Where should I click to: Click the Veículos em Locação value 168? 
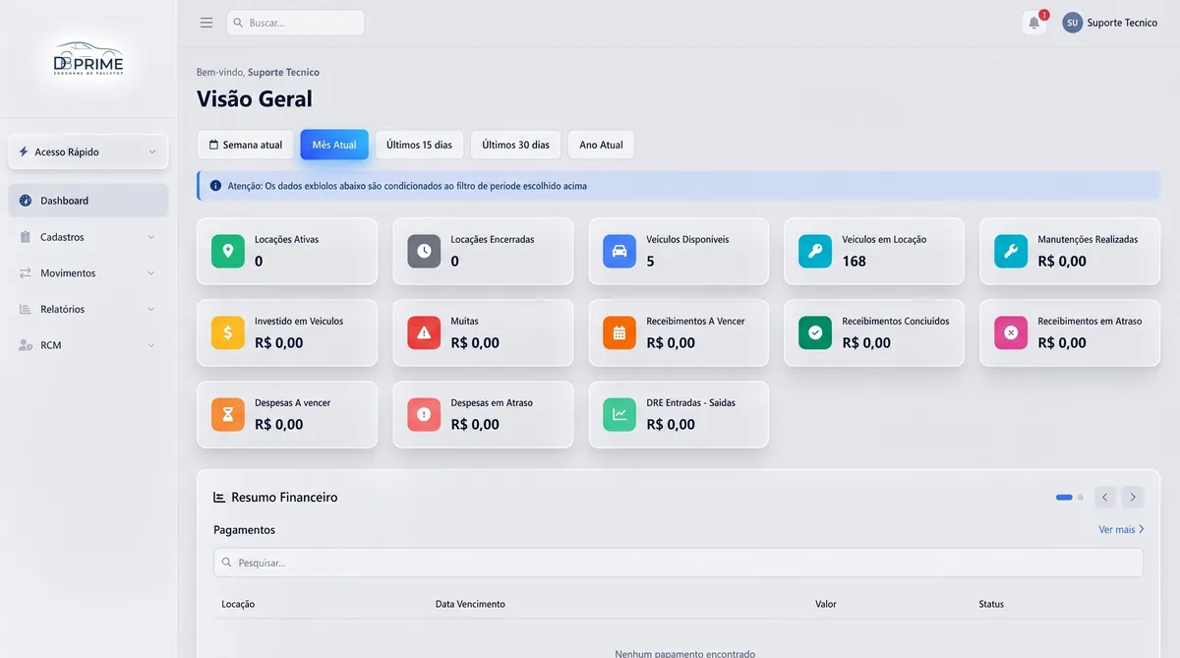point(855,262)
